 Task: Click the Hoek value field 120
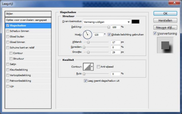click(98, 35)
